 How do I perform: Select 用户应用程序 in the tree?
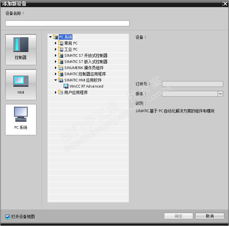point(76,92)
